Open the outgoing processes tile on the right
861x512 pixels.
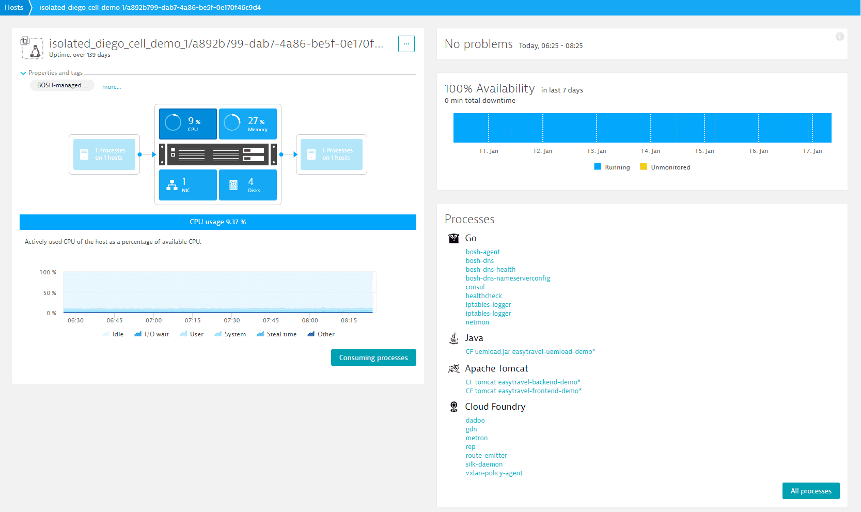tap(332, 154)
